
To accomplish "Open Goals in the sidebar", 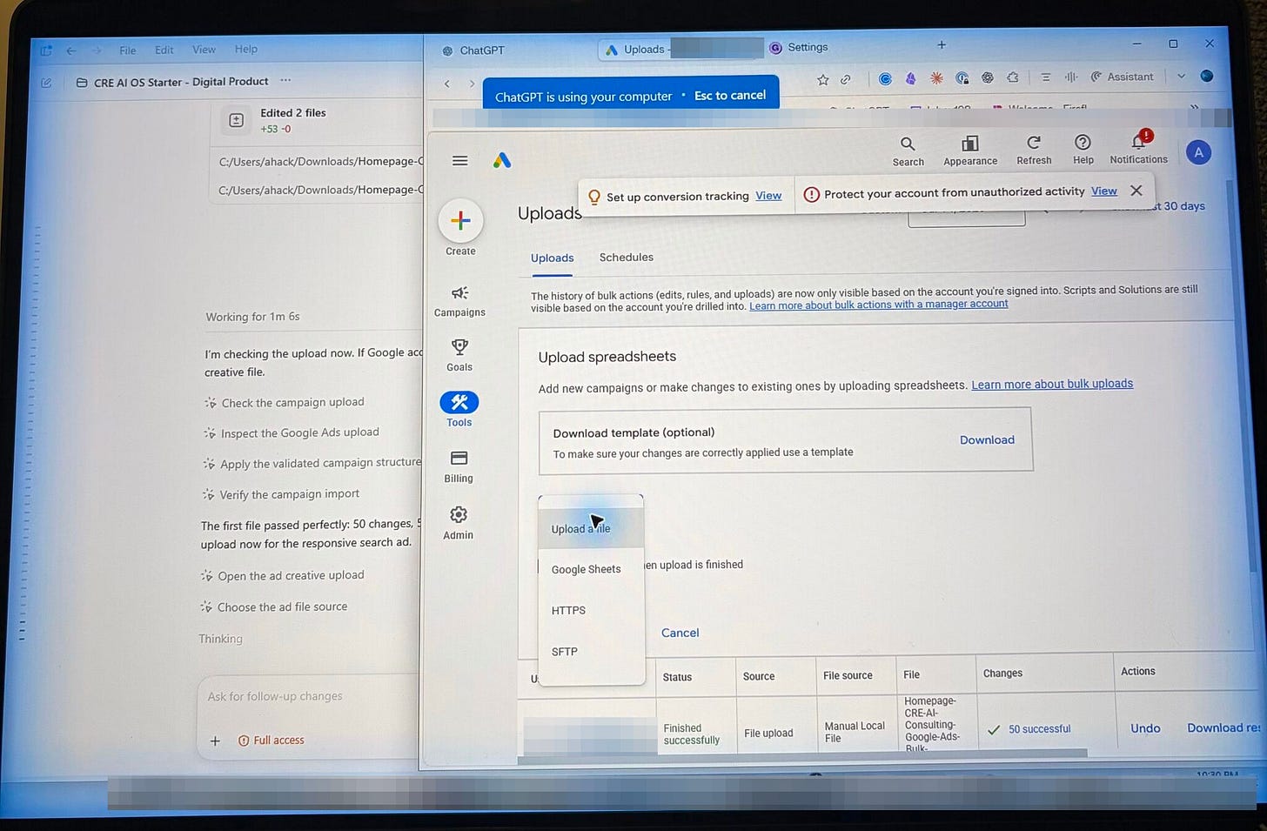I will point(459,355).
